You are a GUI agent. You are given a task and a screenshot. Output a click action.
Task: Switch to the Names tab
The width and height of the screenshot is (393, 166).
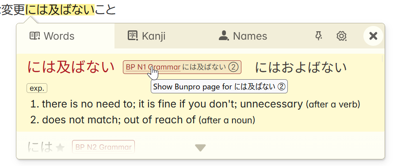coord(243,36)
